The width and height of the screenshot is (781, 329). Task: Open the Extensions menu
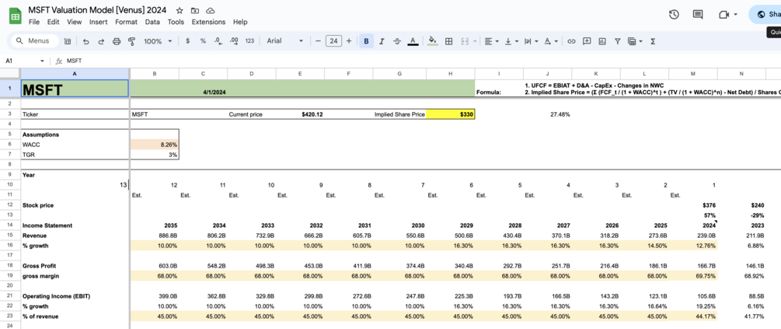[x=208, y=22]
